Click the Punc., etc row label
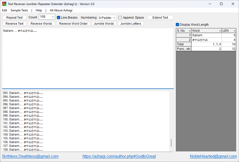Image resolution: width=239 pixels, height=162 pixels. click(x=184, y=49)
